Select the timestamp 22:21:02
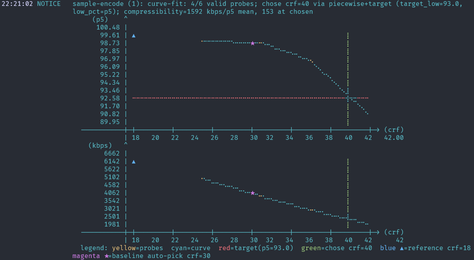Image resolution: width=474 pixels, height=260 pixels. coord(17,4)
